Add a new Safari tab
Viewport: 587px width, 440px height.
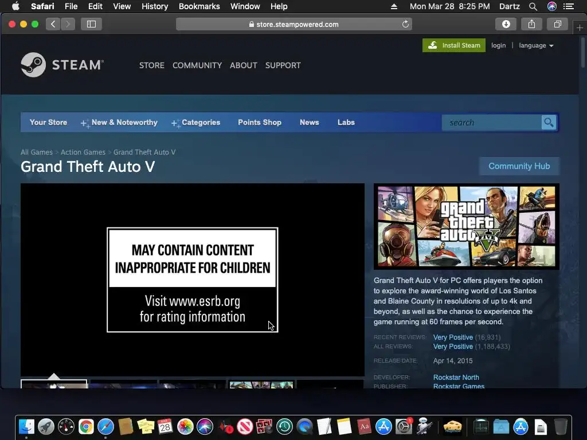[x=580, y=27]
